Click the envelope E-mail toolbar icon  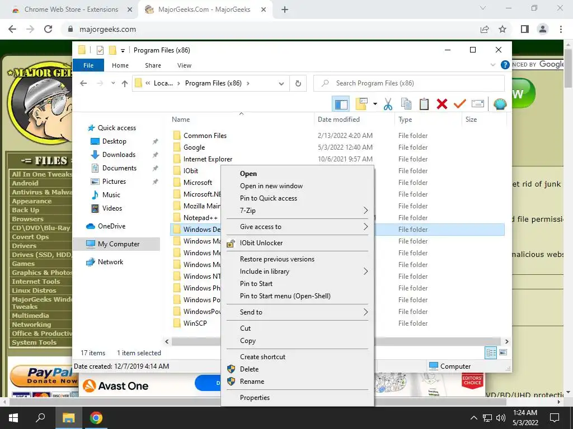tap(478, 104)
